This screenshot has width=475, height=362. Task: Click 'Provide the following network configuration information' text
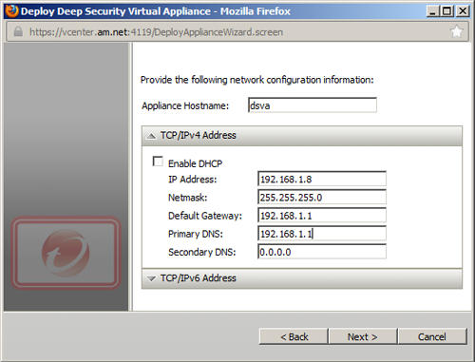(x=256, y=80)
